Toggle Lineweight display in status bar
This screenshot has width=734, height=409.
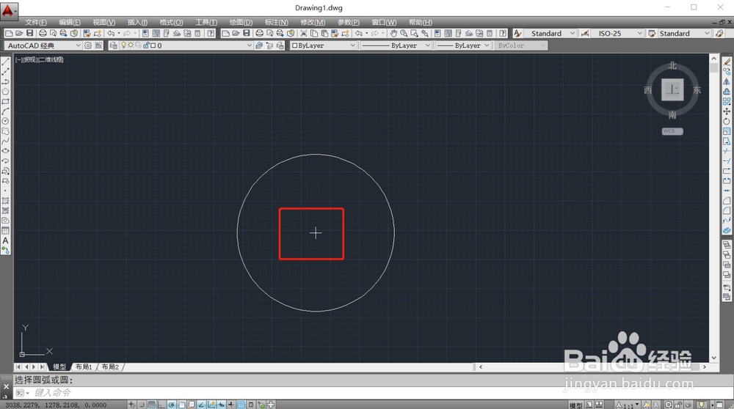230,405
